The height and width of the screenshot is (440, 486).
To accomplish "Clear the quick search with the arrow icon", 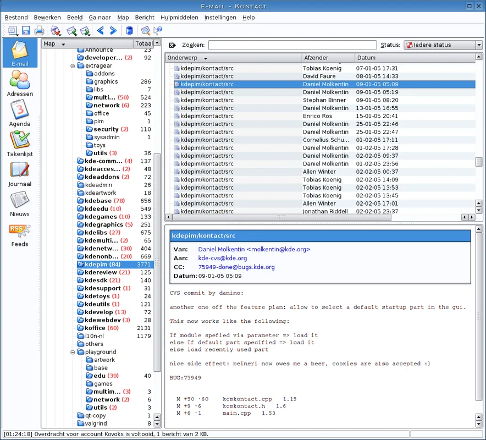I will point(172,45).
